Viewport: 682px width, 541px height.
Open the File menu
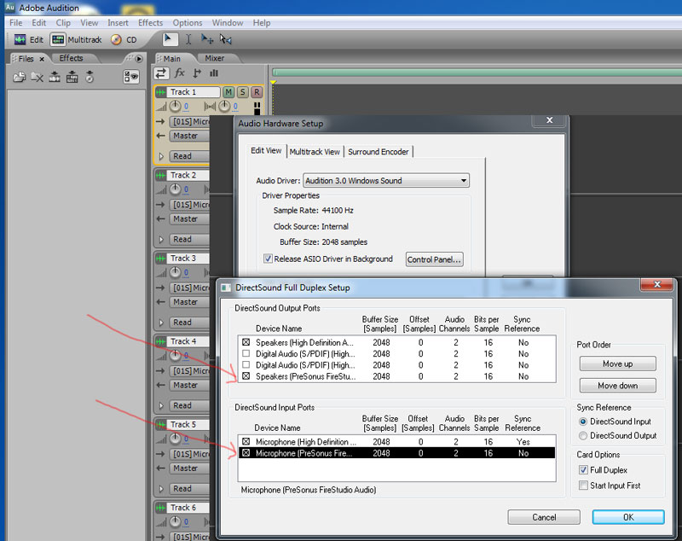click(15, 23)
